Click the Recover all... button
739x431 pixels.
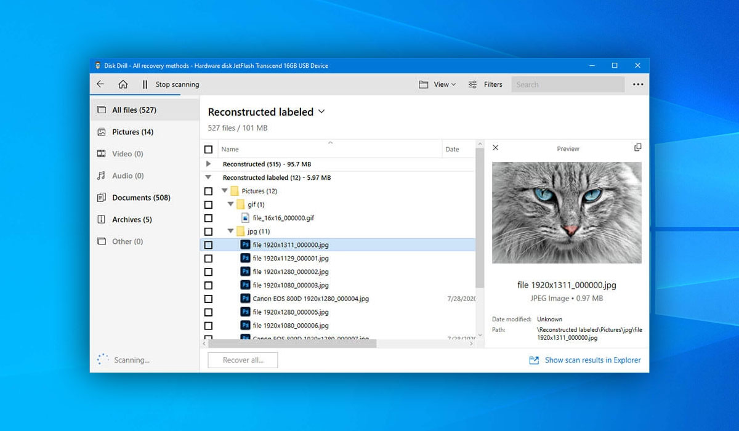click(243, 360)
